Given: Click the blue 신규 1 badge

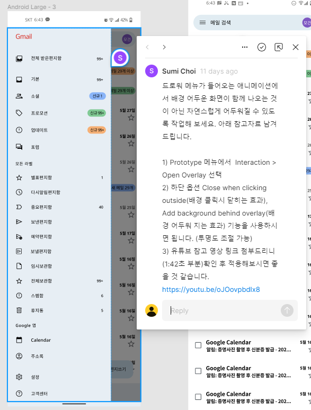Looking at the screenshot, I should tap(97, 96).
